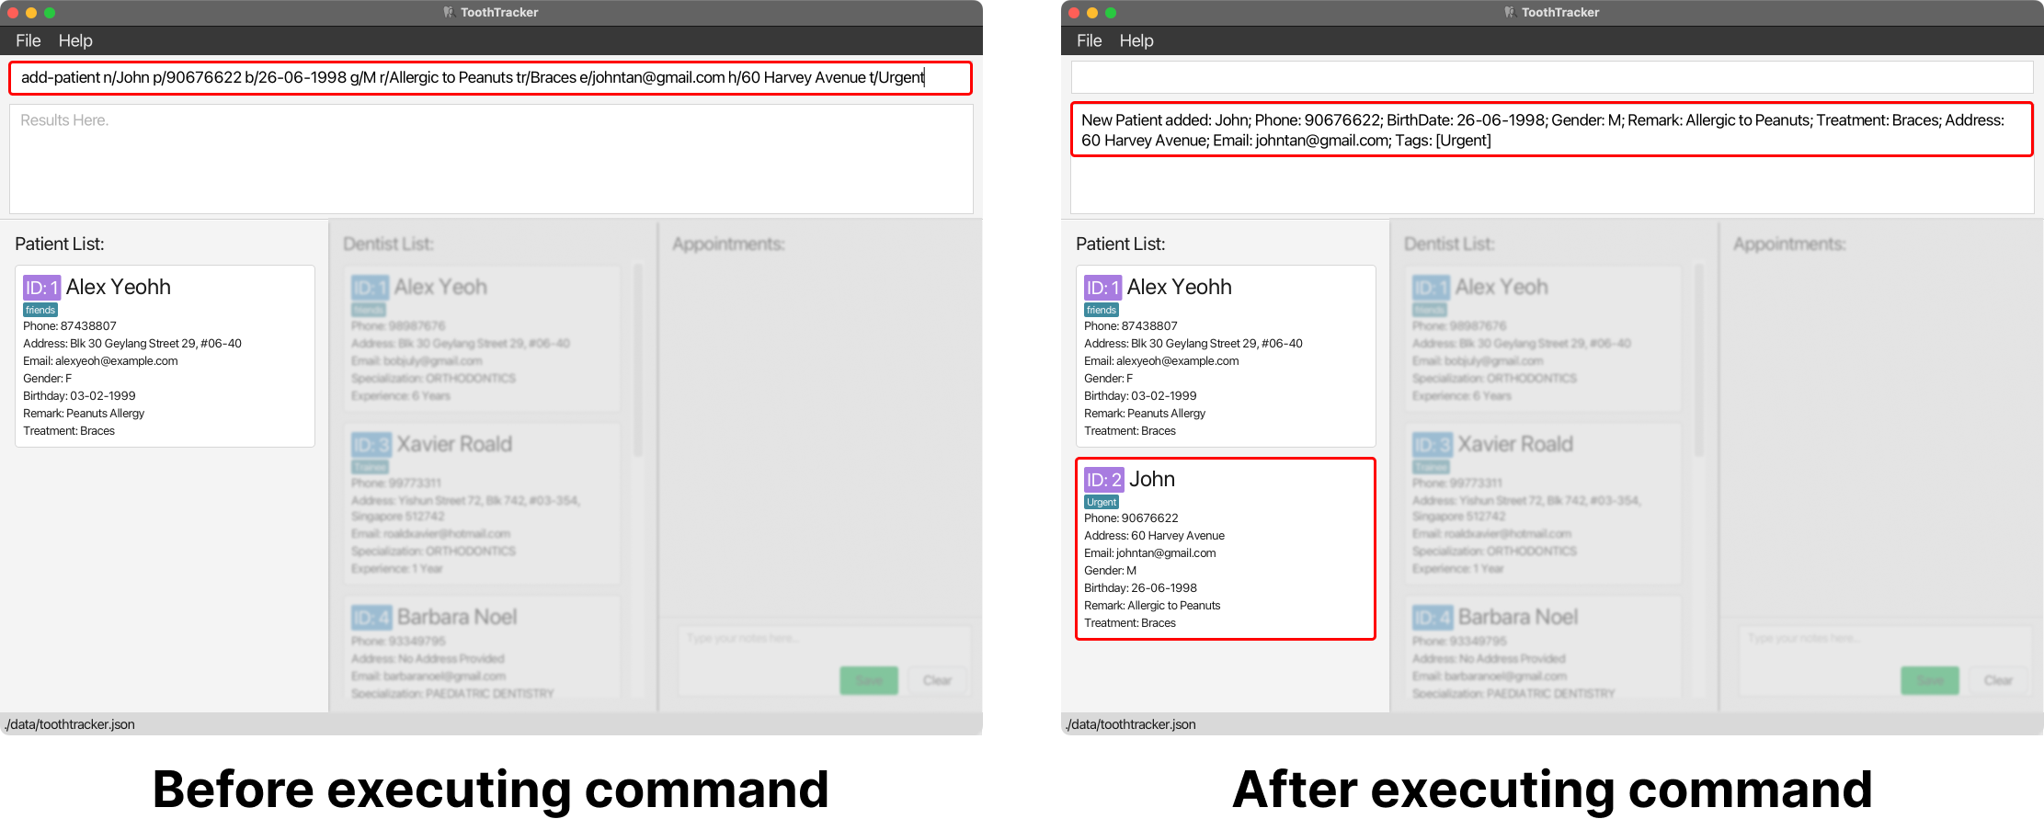Click 'Gender: M' on John's card
The width and height of the screenshot is (2044, 819).
click(x=1110, y=571)
